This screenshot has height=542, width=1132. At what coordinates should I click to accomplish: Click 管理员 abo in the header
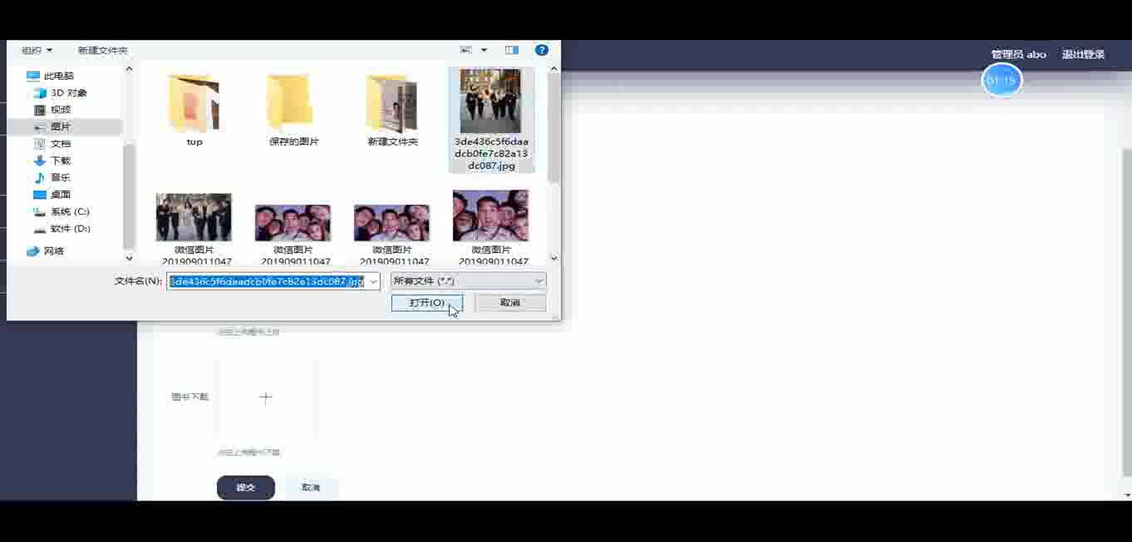tap(1018, 55)
